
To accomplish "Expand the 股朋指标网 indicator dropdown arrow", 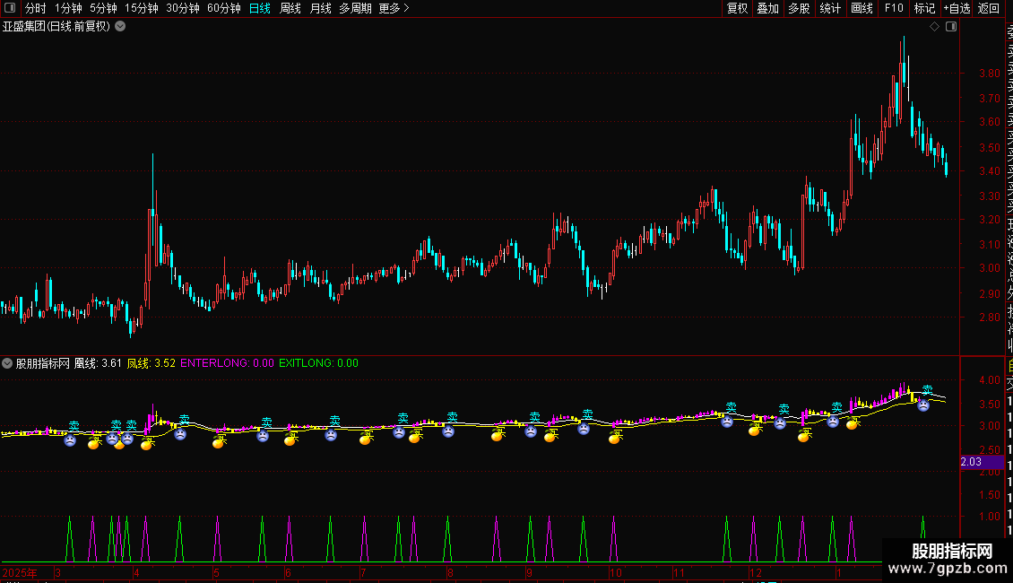I will 8,363.
